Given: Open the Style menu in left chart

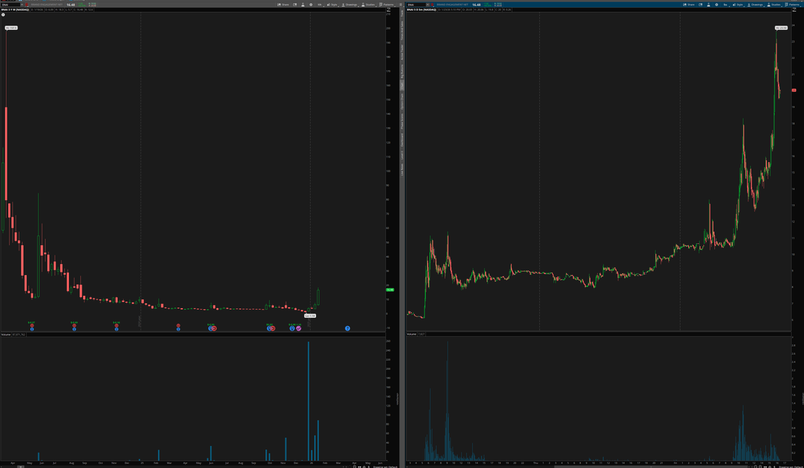Looking at the screenshot, I should [333, 5].
